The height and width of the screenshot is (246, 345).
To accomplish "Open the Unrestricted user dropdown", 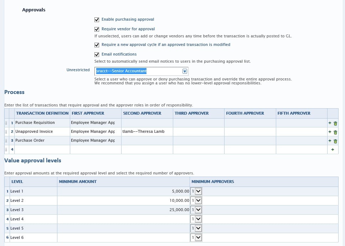I will pos(185,71).
